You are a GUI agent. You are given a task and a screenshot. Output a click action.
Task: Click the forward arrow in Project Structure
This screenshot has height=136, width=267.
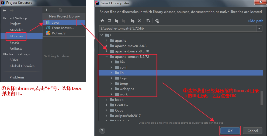click(12, 10)
